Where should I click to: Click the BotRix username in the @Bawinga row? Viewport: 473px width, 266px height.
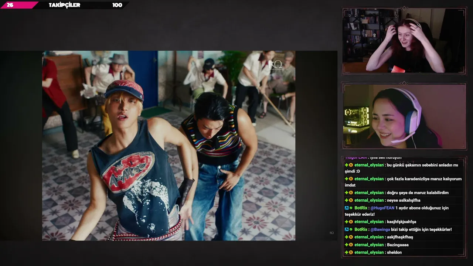coord(361,229)
